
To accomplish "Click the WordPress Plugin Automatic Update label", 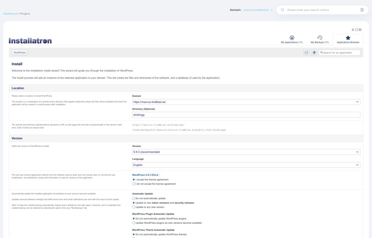I will pos(153,214).
